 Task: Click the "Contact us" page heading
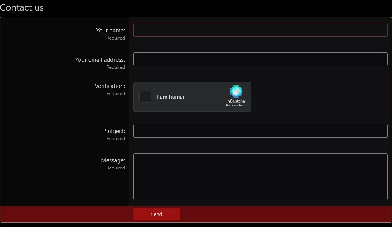coord(22,7)
